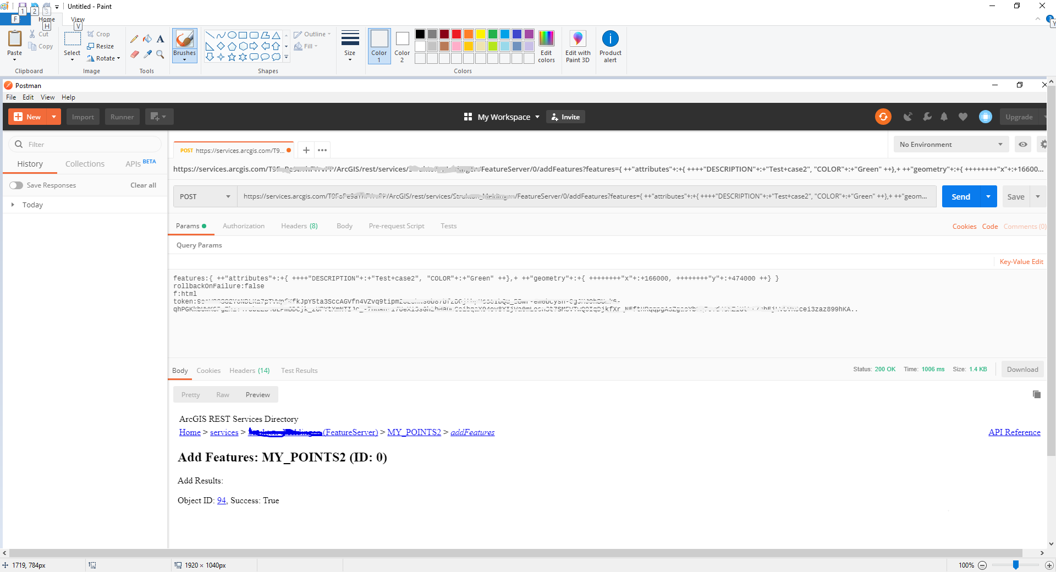Screen dimensions: 1056x572
Task: Adjust the Paint zoom slider
Action: tap(1016, 565)
